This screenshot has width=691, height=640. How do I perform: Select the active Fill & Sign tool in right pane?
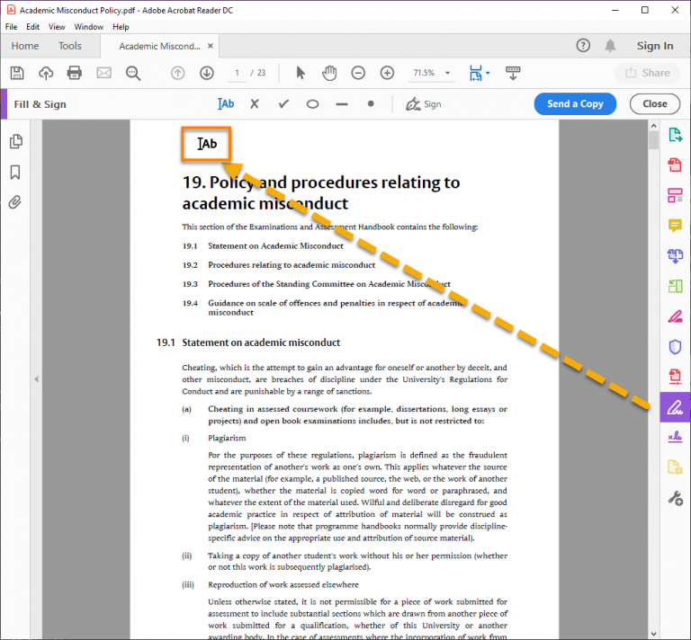(x=675, y=407)
